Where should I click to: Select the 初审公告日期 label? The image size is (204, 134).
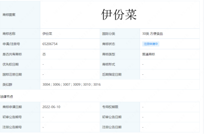click(x=112, y=117)
